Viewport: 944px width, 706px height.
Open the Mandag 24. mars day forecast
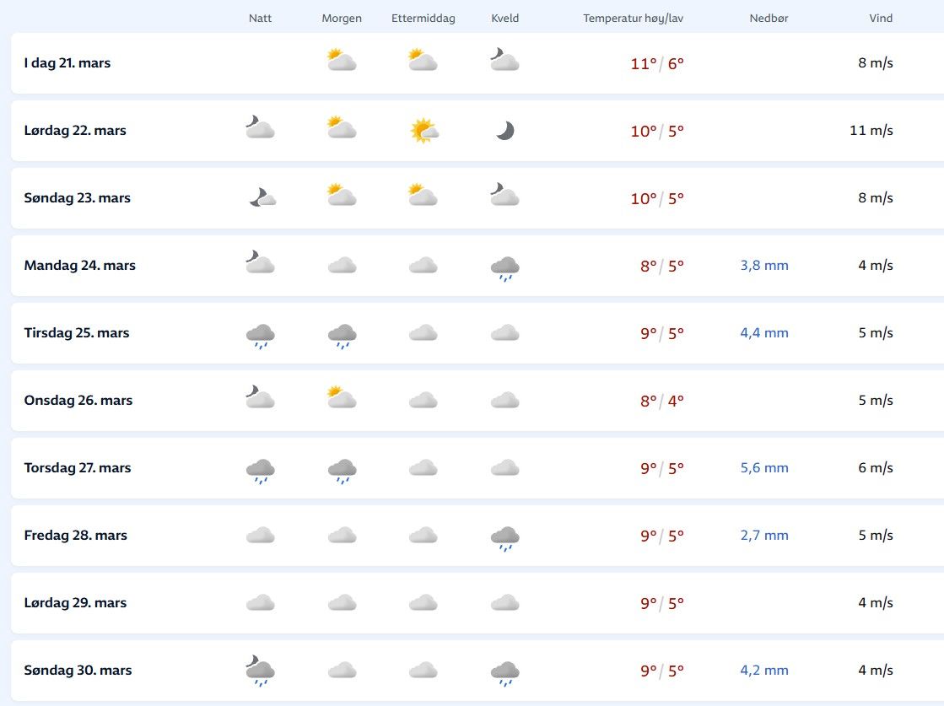[x=80, y=266]
